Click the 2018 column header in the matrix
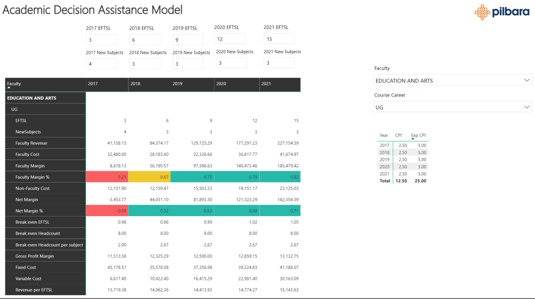Screen dimensions: 535x299 (x=149, y=84)
